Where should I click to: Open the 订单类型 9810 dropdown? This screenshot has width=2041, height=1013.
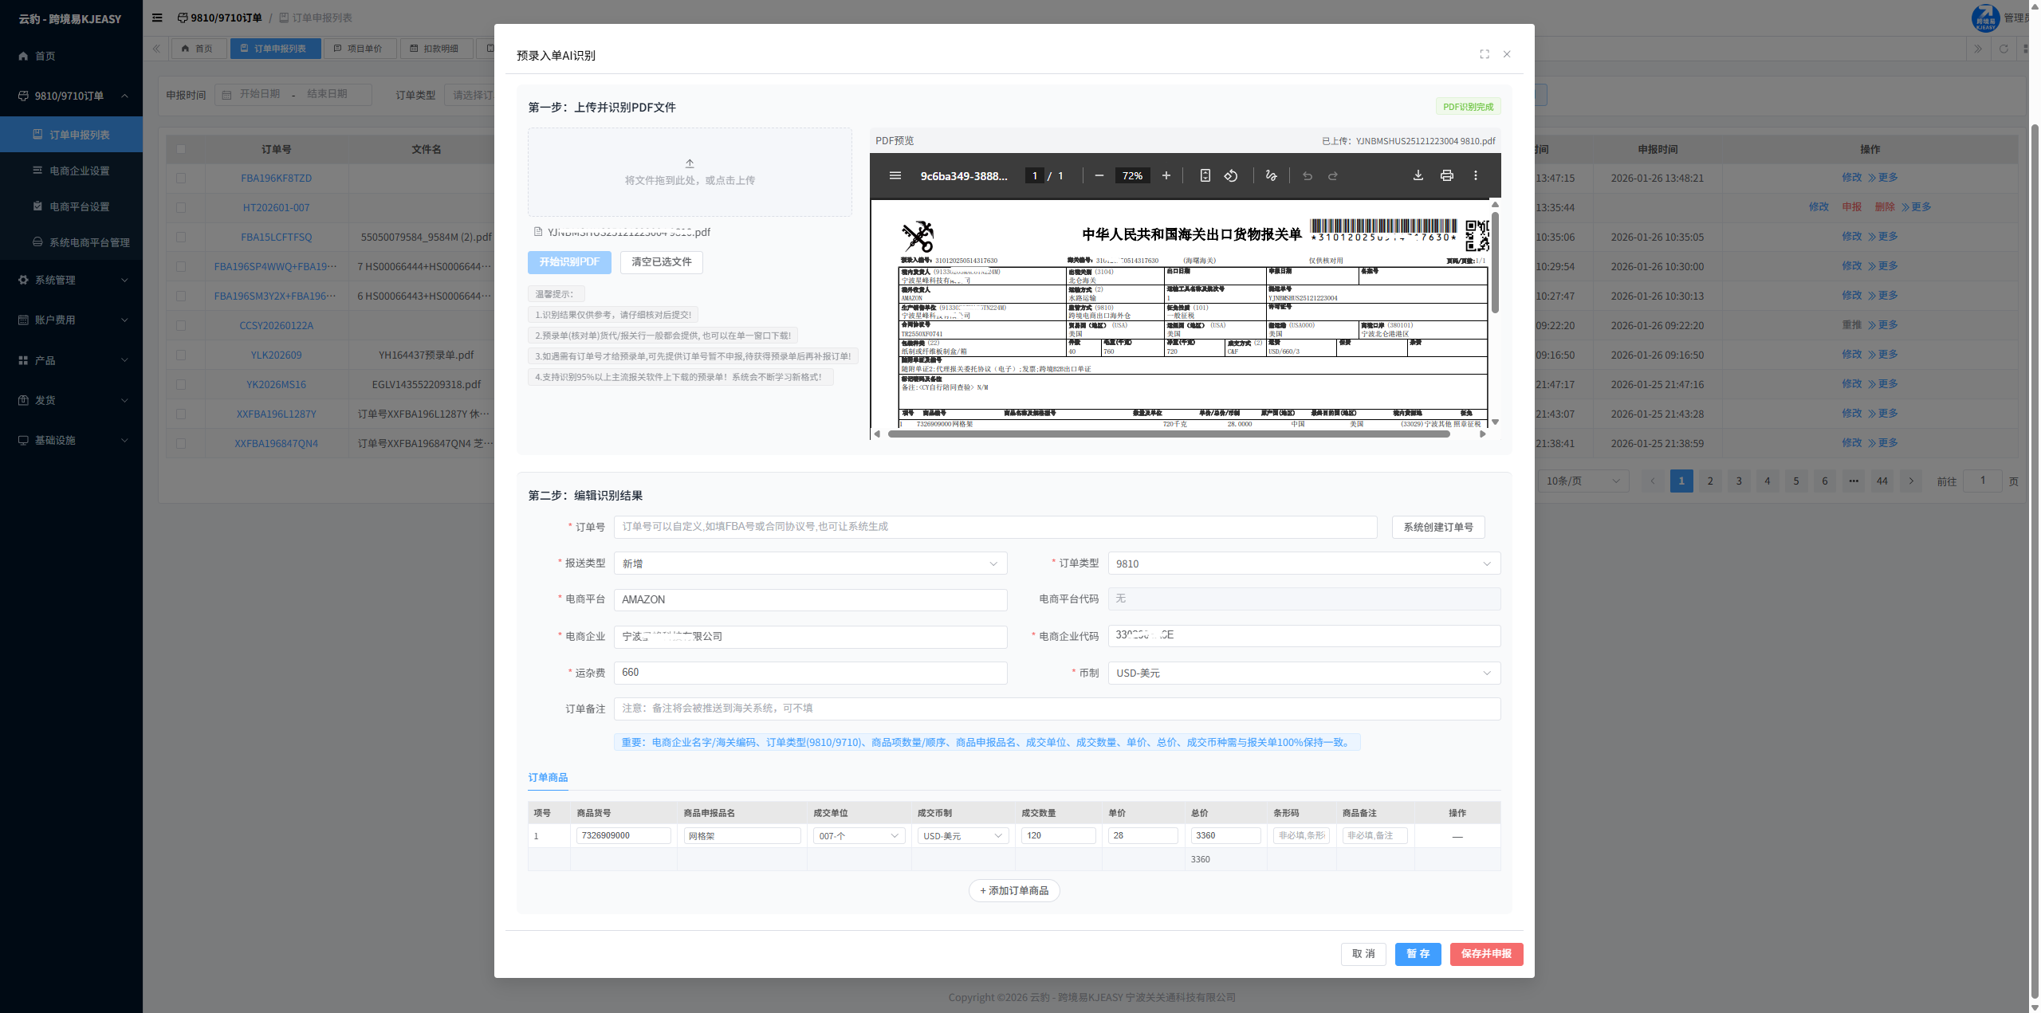(x=1303, y=563)
